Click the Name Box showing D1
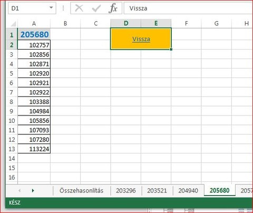This screenshot has width=253, height=213. [32, 8]
